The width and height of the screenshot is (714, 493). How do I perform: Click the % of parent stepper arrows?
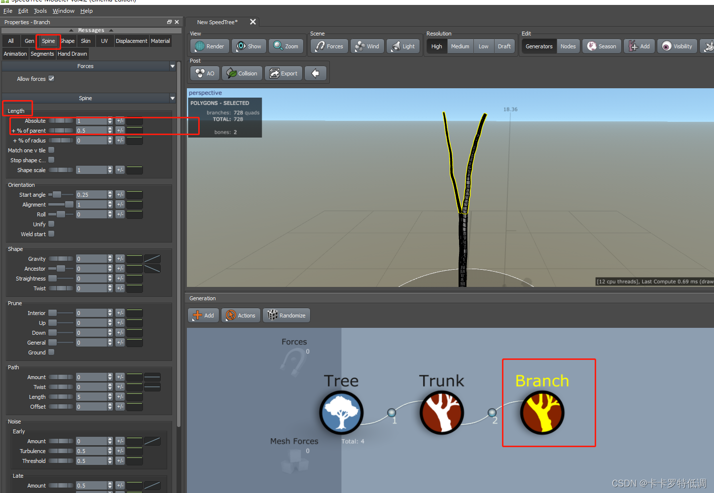[110, 131]
